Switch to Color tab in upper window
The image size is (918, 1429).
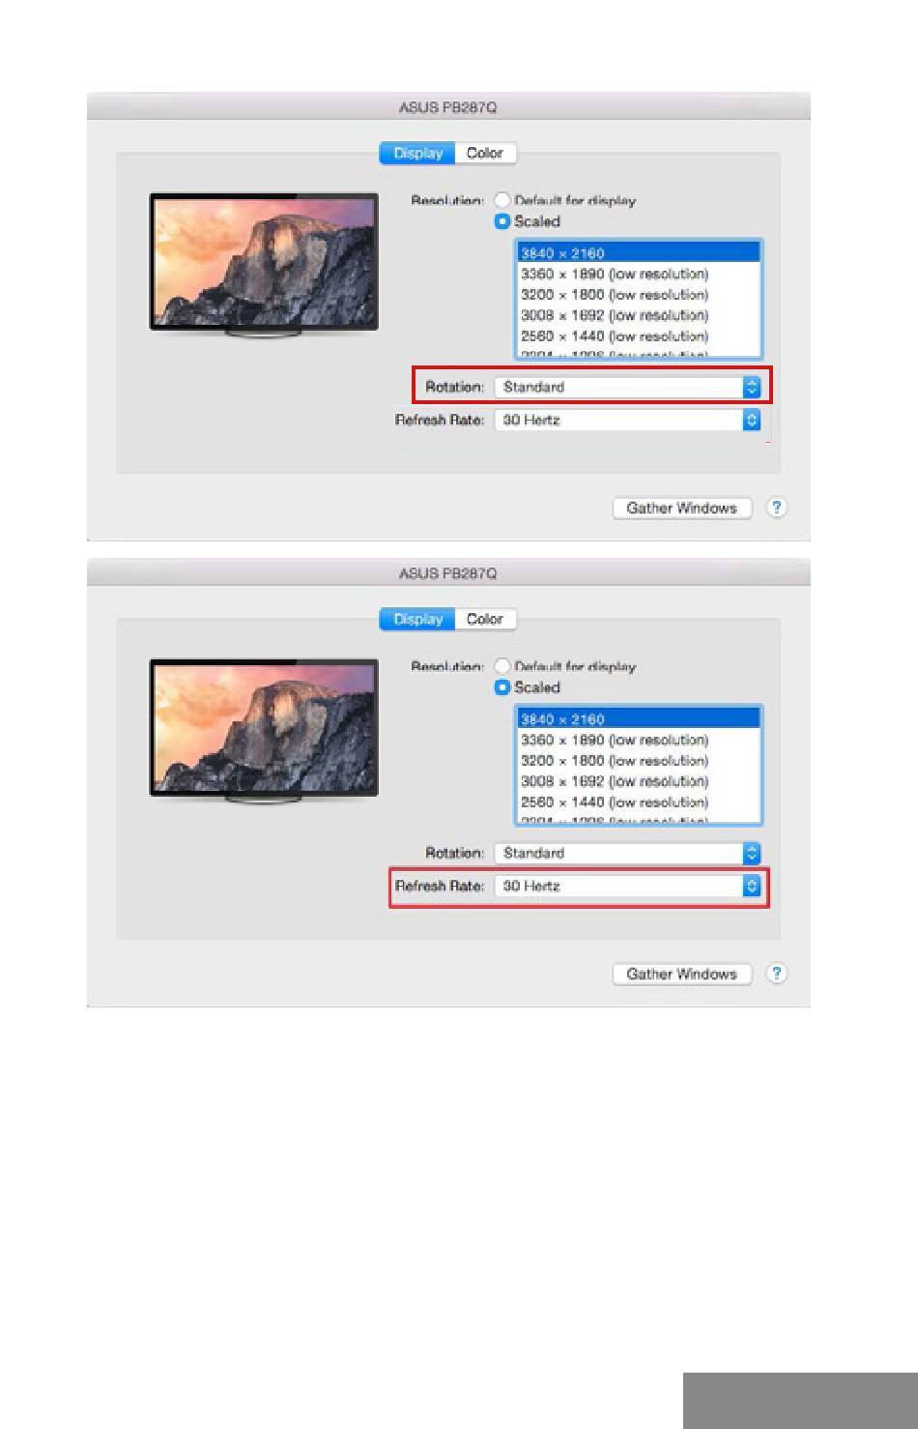pyautogui.click(x=485, y=153)
